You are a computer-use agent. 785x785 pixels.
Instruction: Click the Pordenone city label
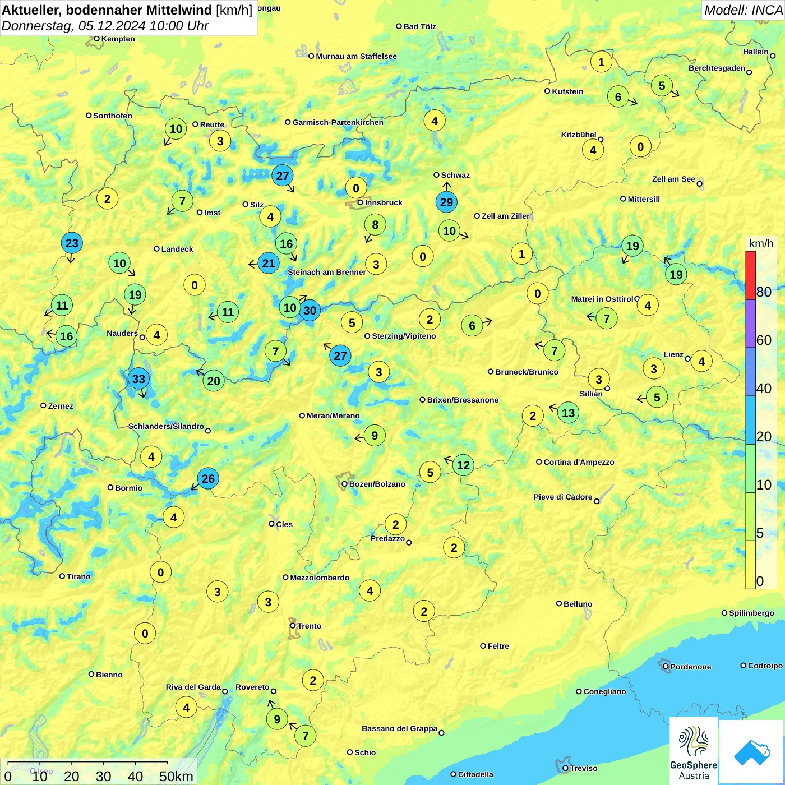pos(691,667)
